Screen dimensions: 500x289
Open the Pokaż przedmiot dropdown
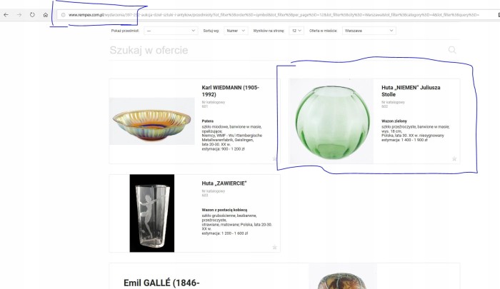pos(171,31)
